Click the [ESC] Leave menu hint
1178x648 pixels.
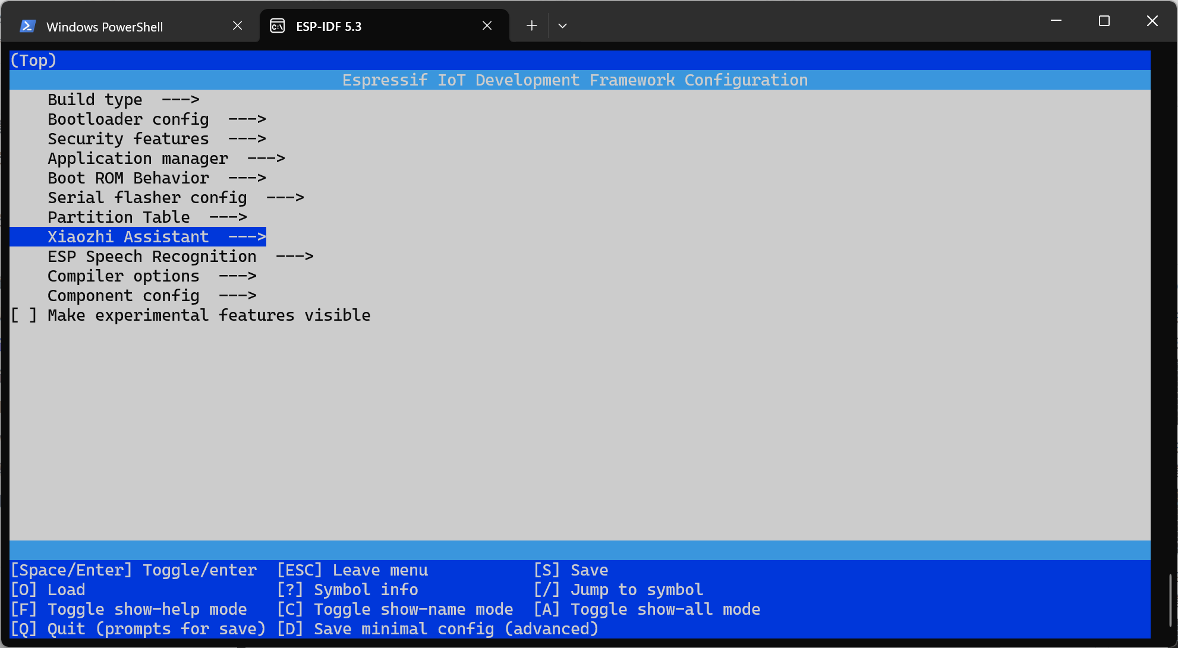352,570
